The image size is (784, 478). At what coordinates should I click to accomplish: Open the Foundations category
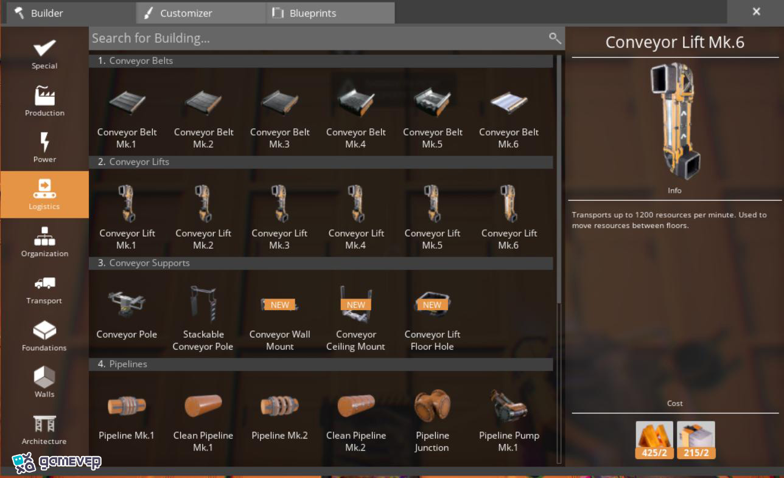pos(44,336)
